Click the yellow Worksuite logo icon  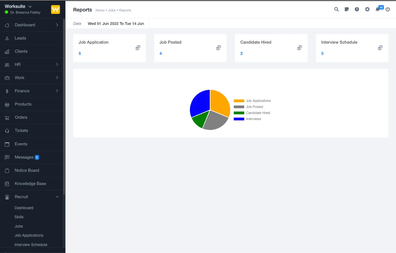[55, 10]
